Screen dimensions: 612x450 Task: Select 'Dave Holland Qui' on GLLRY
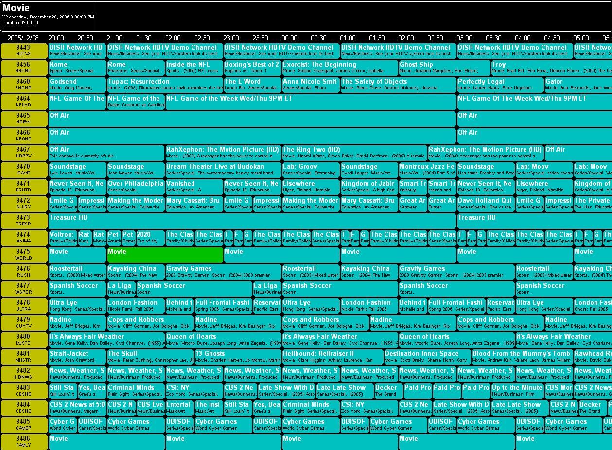pos(486,204)
